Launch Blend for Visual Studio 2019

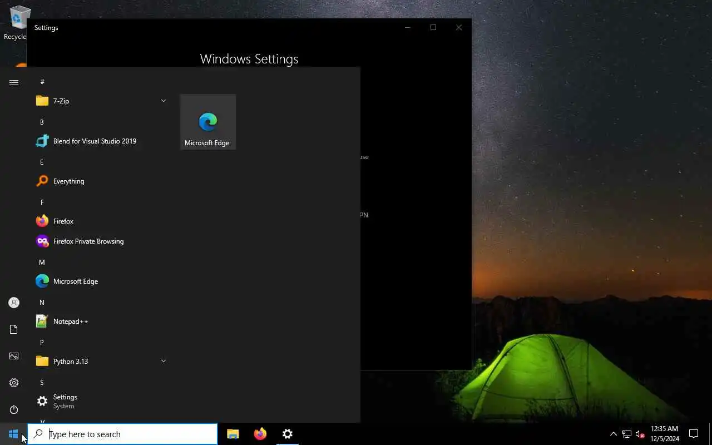(101, 141)
